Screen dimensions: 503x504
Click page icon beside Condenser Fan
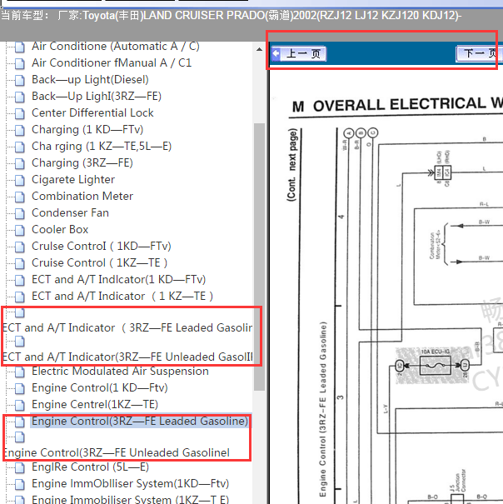[x=20, y=213]
